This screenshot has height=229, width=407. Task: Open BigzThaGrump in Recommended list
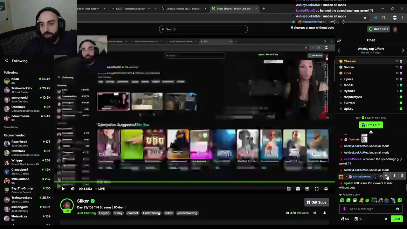27,190
